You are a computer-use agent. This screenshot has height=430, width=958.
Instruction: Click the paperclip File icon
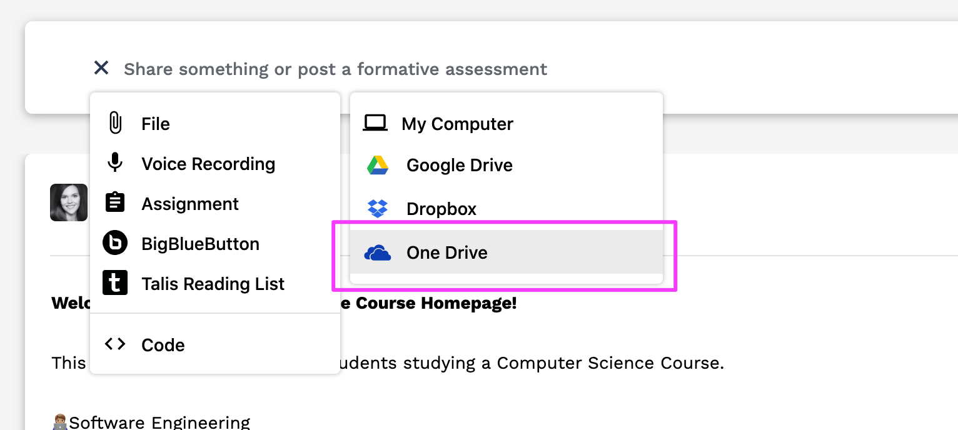tap(115, 123)
